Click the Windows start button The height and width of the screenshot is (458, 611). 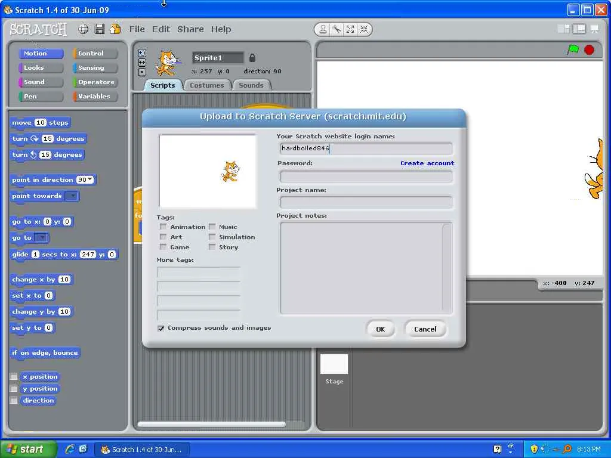(28, 449)
